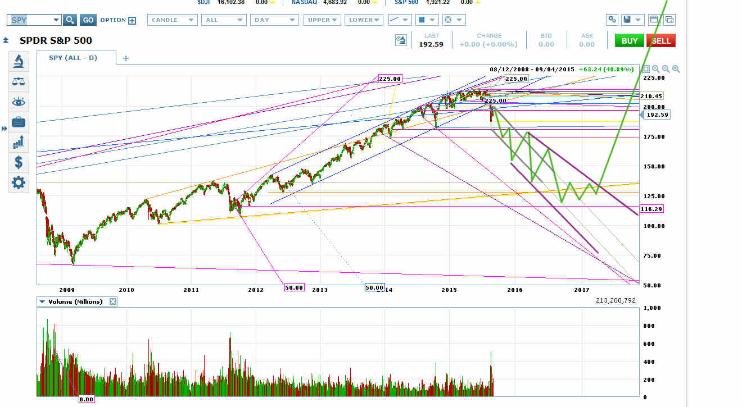Click the 210.45 price label on axis
This screenshot has height=407, width=742.
pos(651,96)
